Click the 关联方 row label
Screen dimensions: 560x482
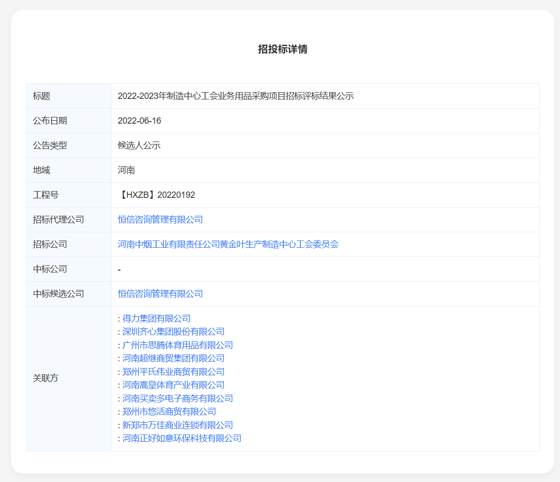pos(46,378)
